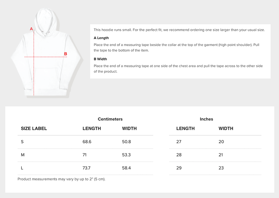This screenshot has width=279, height=198.
Task: Select the S size row label
Action: click(22, 142)
